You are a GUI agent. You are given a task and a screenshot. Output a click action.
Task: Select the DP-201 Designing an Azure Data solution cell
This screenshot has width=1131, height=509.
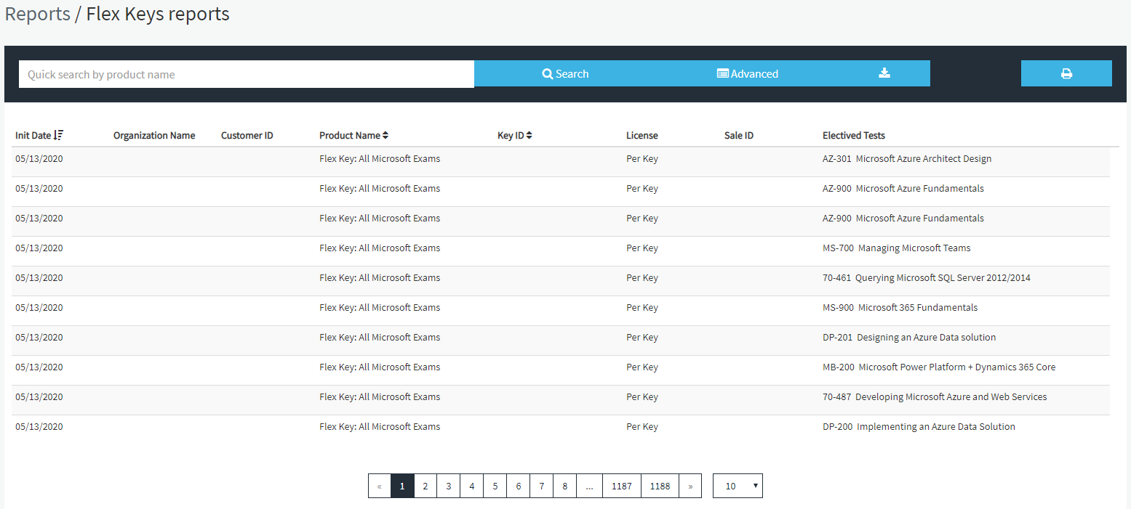(909, 337)
